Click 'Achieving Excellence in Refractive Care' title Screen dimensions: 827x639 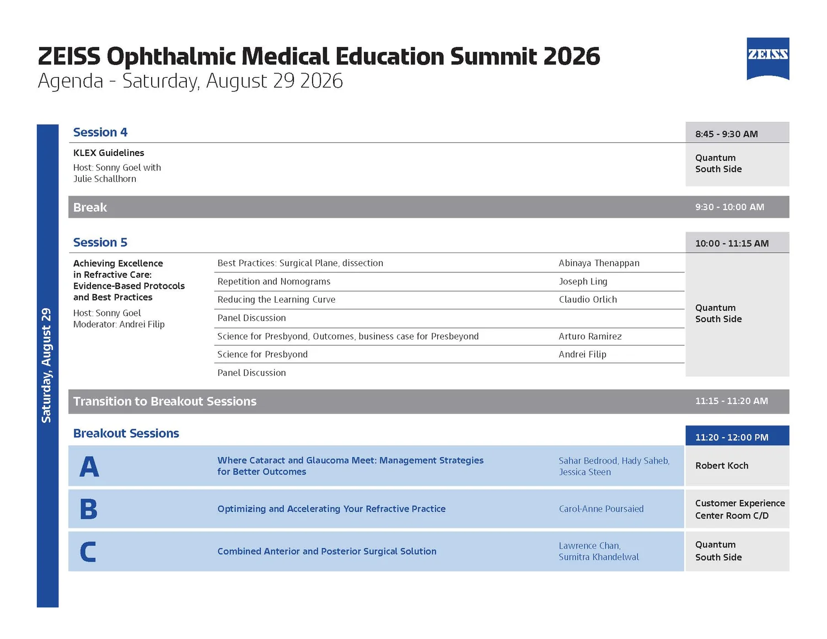[x=129, y=280]
